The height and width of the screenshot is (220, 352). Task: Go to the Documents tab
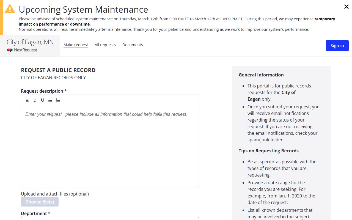pyautogui.click(x=133, y=45)
